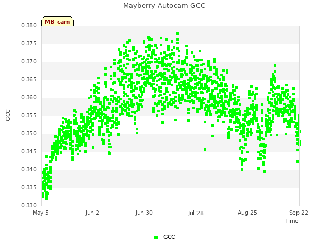
Task: Click the chart title Mayberry Autocam GCC
Action: click(164, 6)
